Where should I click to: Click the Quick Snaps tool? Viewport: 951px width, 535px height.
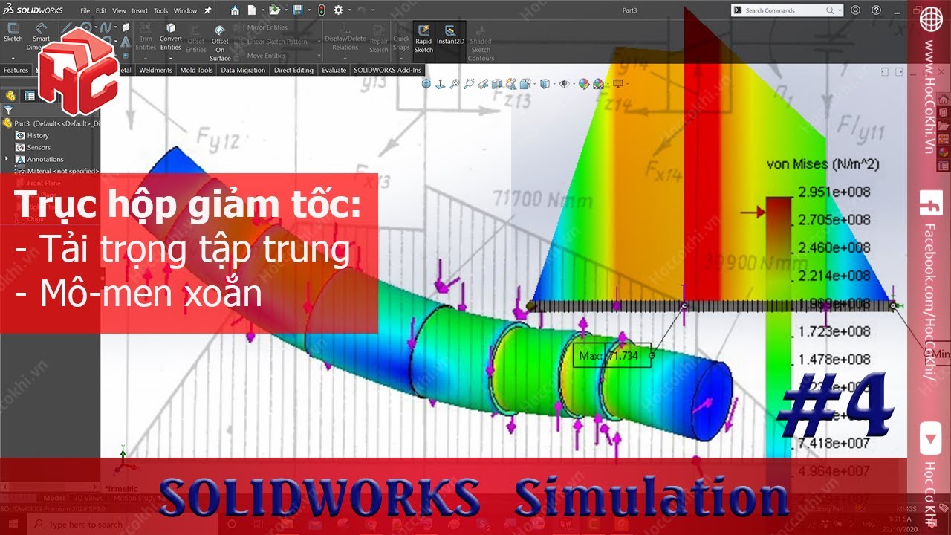(x=401, y=37)
